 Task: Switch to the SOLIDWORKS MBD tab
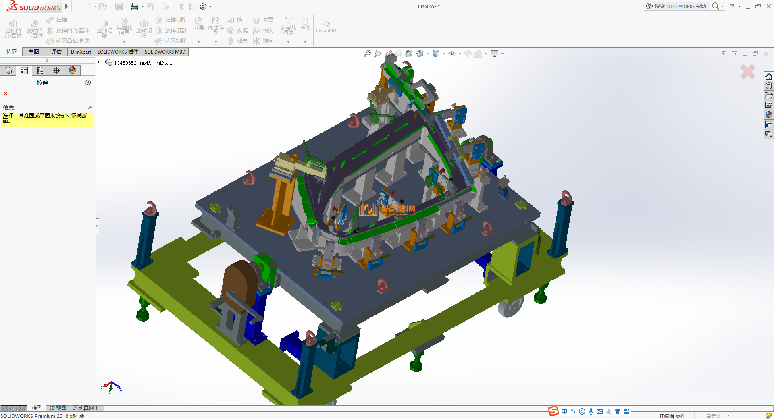click(165, 52)
